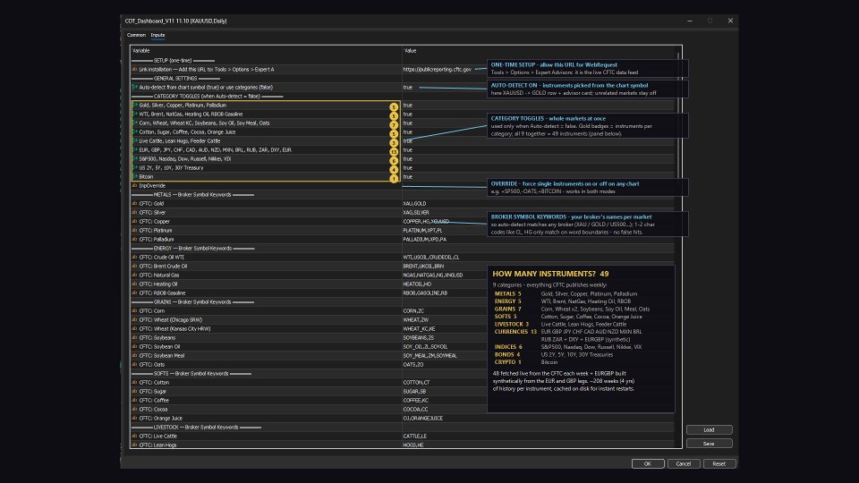Open the Auto-detect true value dropdown
The width and height of the screenshot is (859, 483).
408,87
